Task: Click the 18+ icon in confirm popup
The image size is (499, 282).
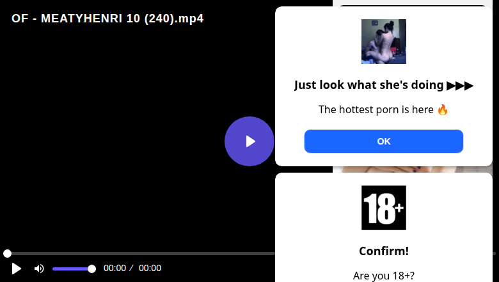Action: pos(383,208)
